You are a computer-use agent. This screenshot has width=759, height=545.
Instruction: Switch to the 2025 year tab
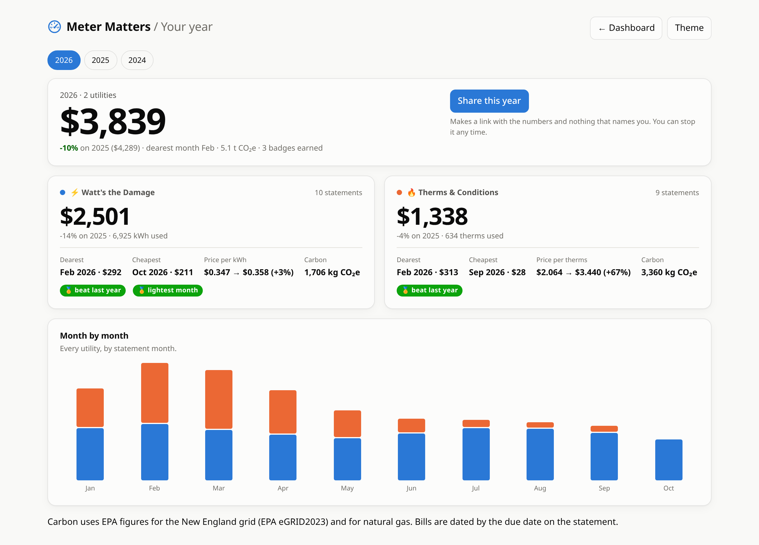101,60
